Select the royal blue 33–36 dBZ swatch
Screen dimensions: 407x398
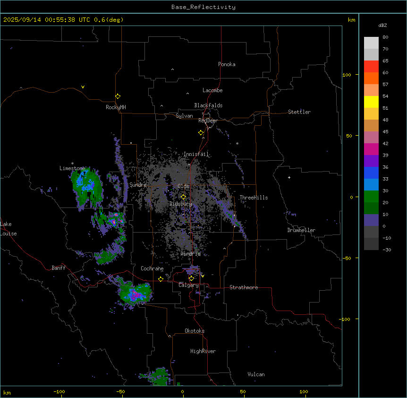371,173
